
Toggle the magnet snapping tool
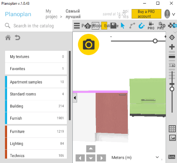click(142, 26)
